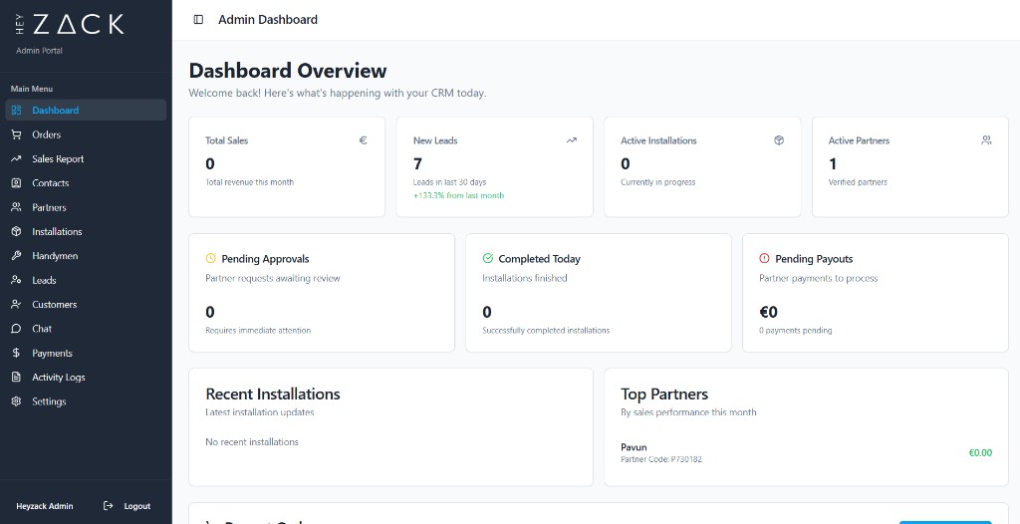This screenshot has width=1020, height=524.
Task: Click the alert icon beside Pending Payouts
Action: (764, 258)
